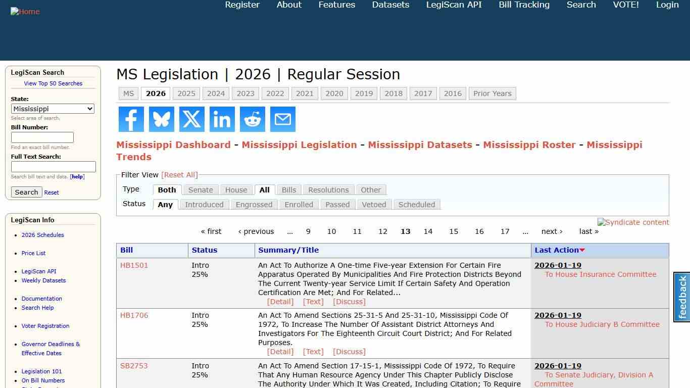Share the page on X

pos(191,119)
